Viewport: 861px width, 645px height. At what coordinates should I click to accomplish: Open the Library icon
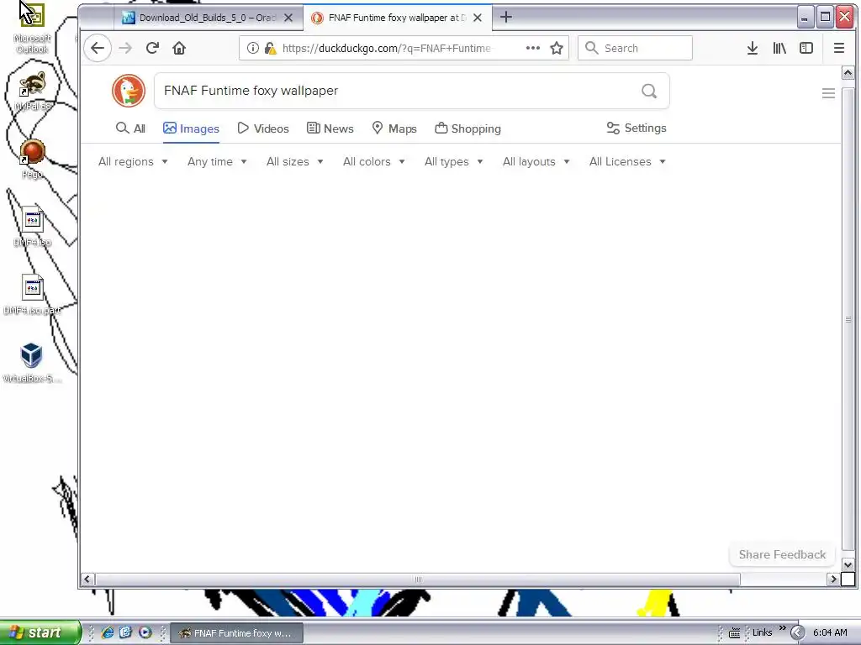[779, 48]
